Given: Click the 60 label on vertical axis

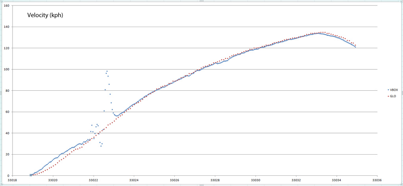Looking at the screenshot, I should pyautogui.click(x=8, y=112).
